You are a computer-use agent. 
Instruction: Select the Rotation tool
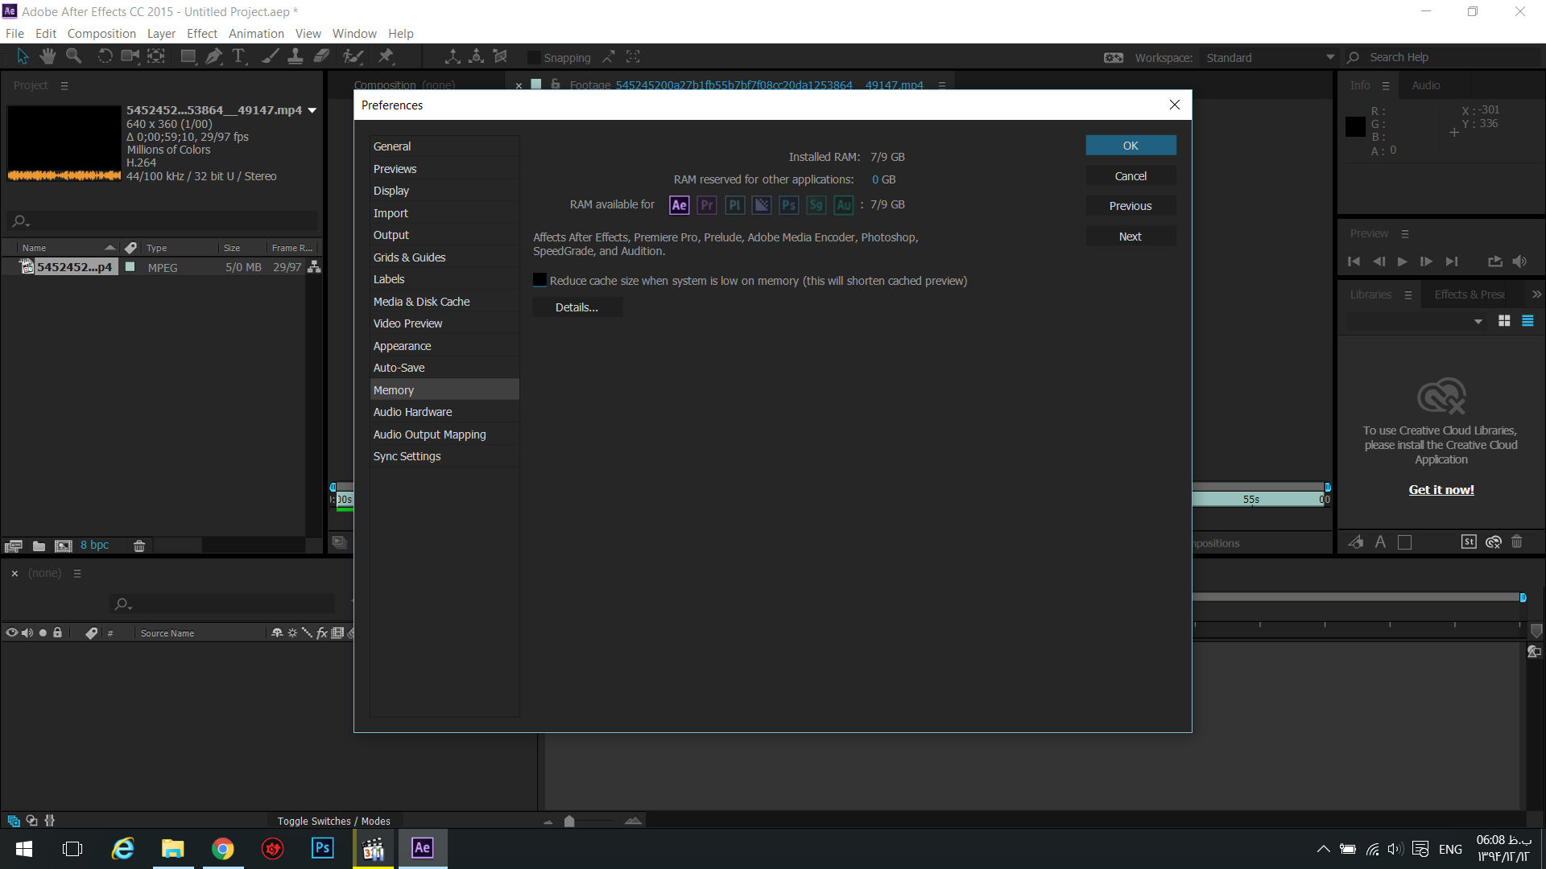coord(105,56)
